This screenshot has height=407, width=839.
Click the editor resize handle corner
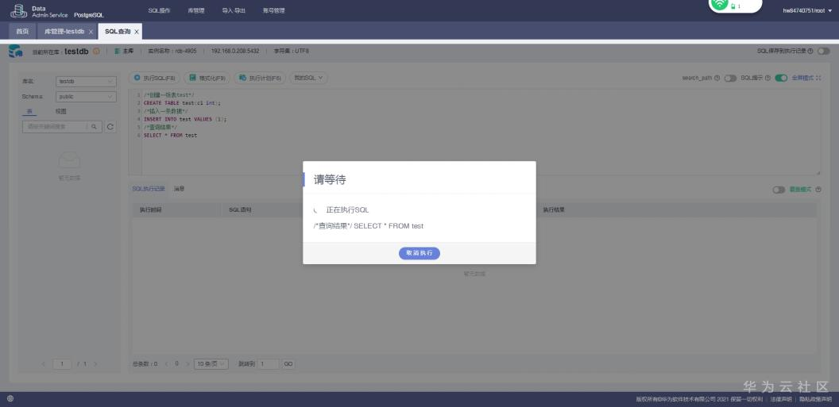point(818,172)
